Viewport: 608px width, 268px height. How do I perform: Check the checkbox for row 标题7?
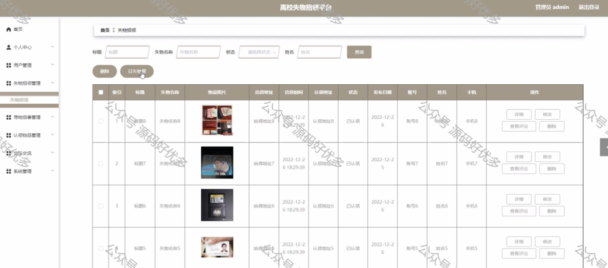[x=101, y=164]
